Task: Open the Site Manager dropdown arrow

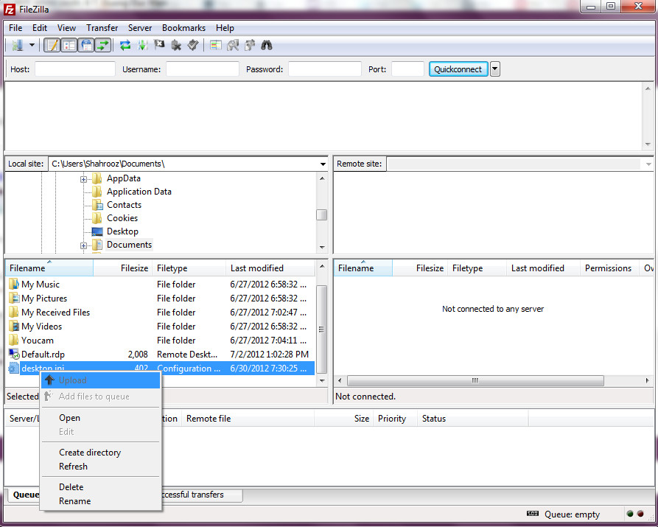Action: (x=32, y=45)
